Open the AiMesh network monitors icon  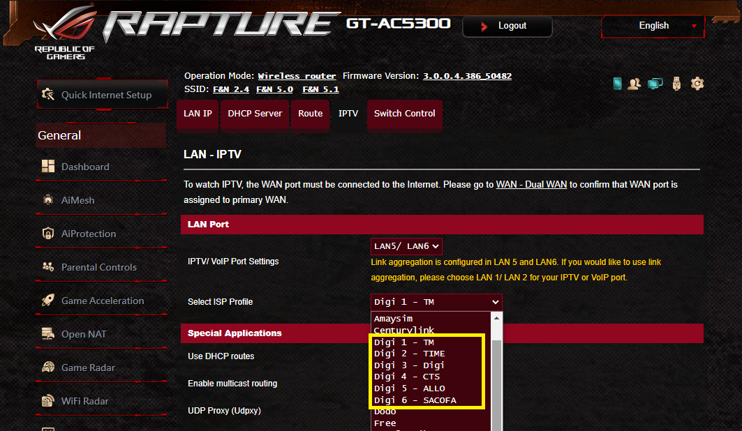pos(655,84)
